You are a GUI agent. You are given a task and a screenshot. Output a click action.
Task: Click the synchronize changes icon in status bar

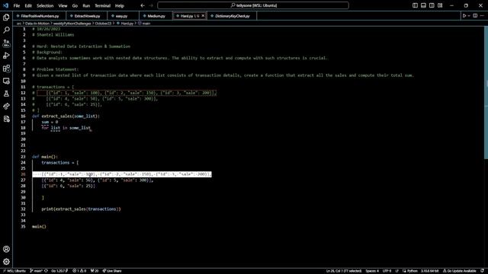pos(46,271)
